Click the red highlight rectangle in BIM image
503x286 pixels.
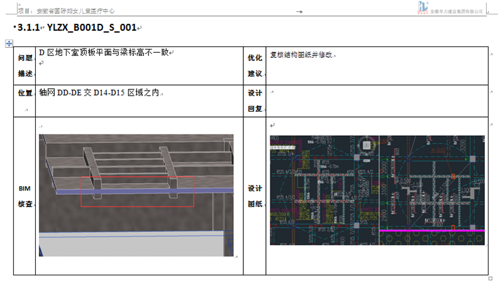(137, 191)
